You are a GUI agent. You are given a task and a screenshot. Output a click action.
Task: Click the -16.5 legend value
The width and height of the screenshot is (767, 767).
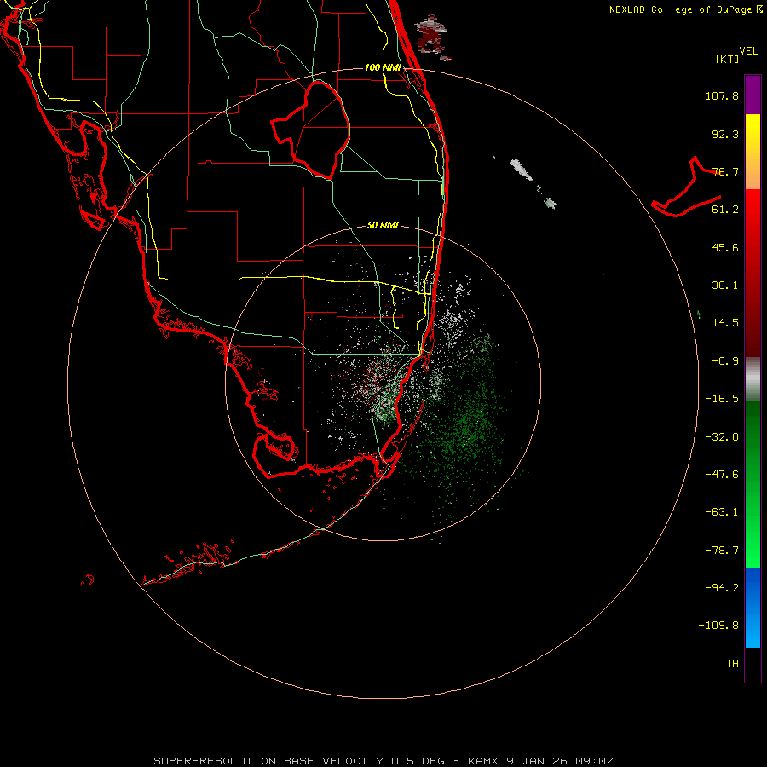pos(722,399)
